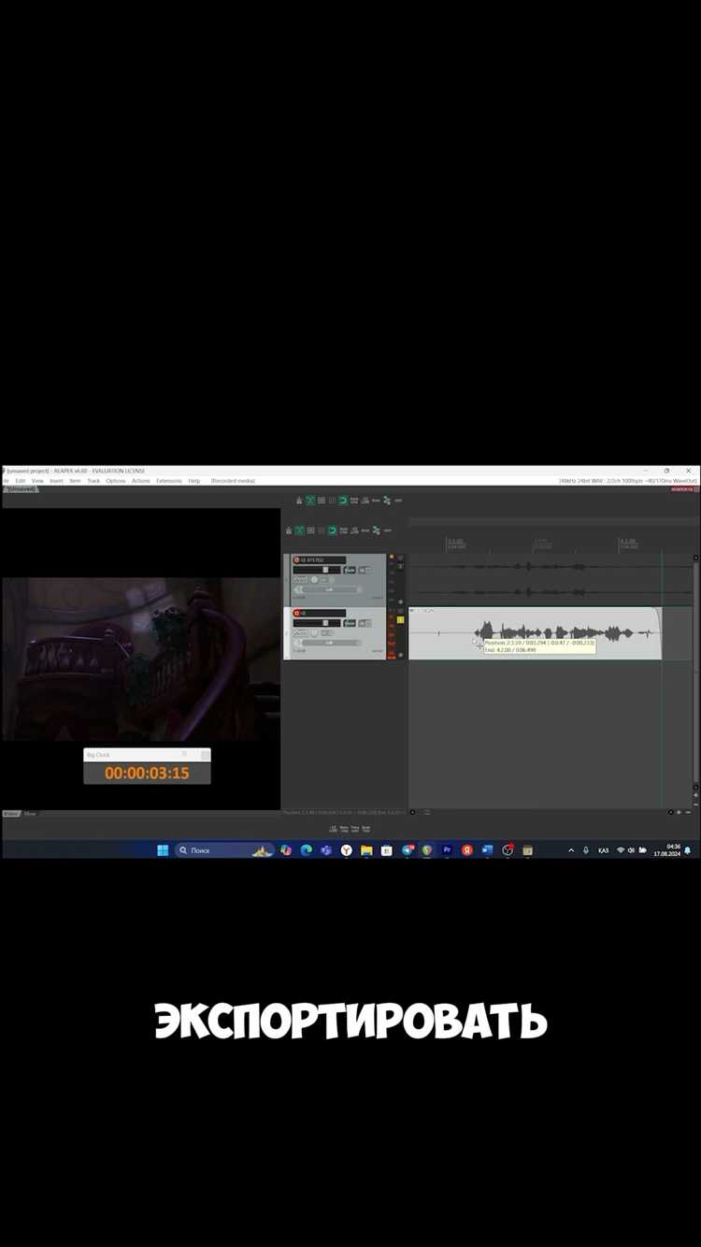This screenshot has height=1247, width=701.
Task: Open Microsoft Edge from the taskbar
Action: pos(306,850)
